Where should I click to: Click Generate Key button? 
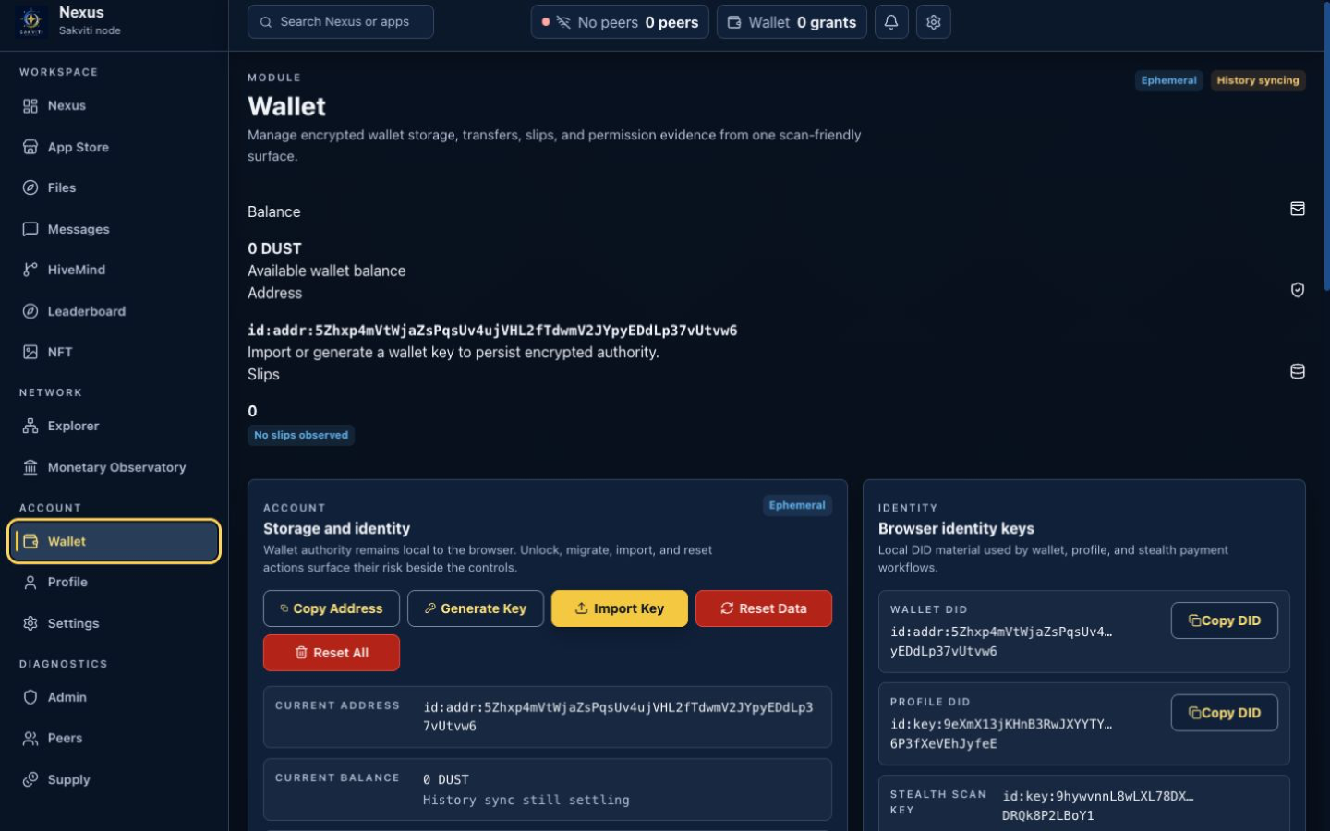pyautogui.click(x=476, y=608)
